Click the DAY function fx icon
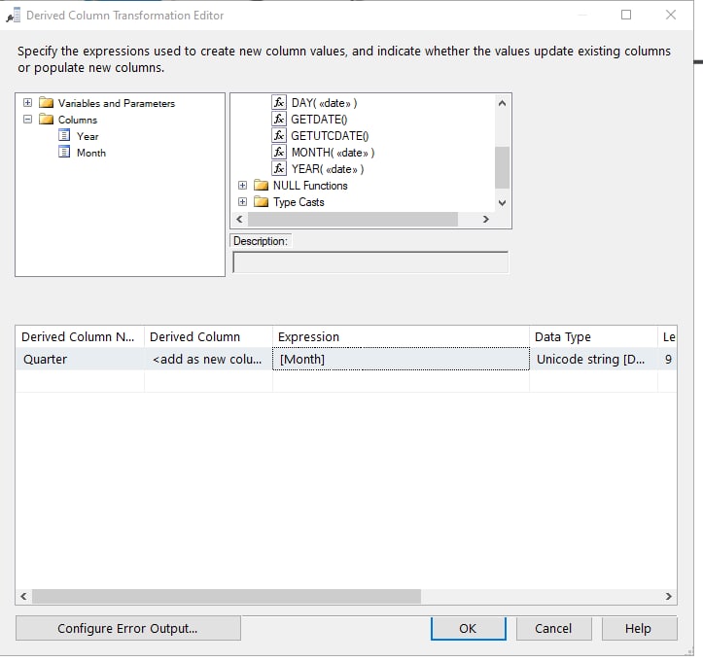 tap(279, 103)
